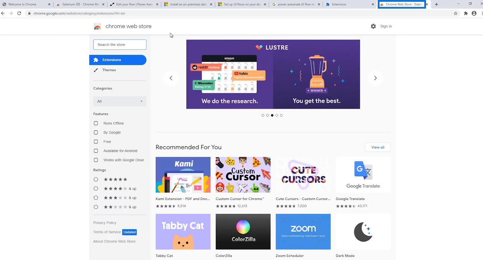Check Works with Google Drive
Screen dimensions: 483x260
pos(96,160)
